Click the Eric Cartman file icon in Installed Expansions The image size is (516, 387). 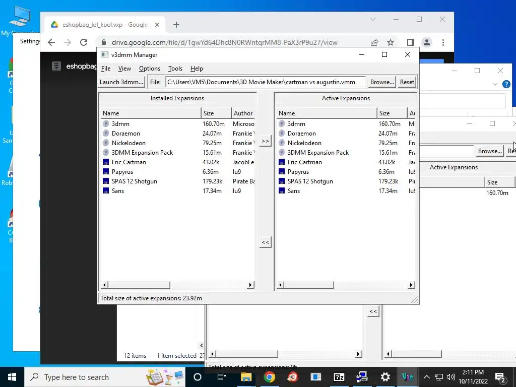pyautogui.click(x=106, y=162)
